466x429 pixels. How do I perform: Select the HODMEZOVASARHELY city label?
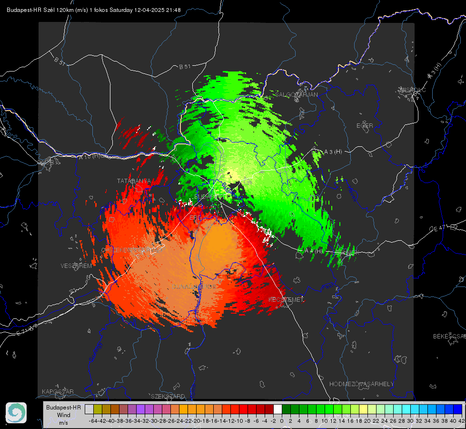[x=361, y=384]
